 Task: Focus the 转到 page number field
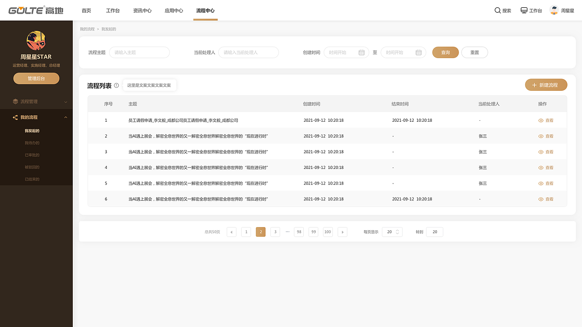(435, 232)
